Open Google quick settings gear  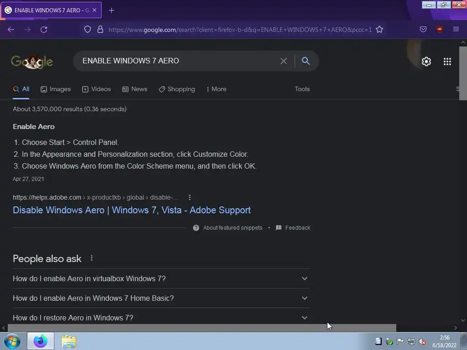(x=426, y=62)
